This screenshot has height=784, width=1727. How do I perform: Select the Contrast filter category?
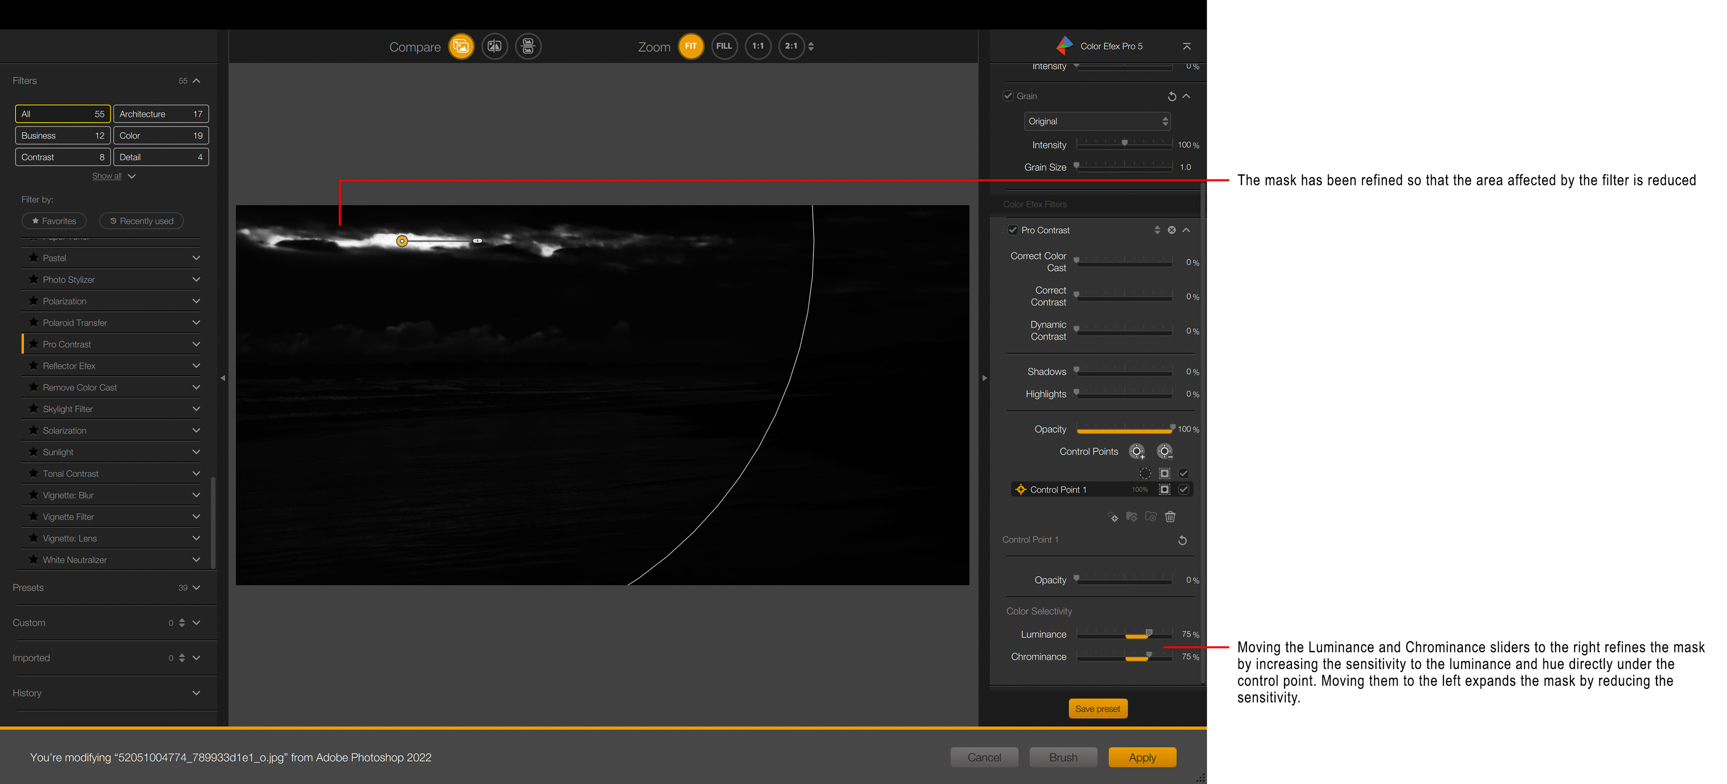[x=63, y=157]
